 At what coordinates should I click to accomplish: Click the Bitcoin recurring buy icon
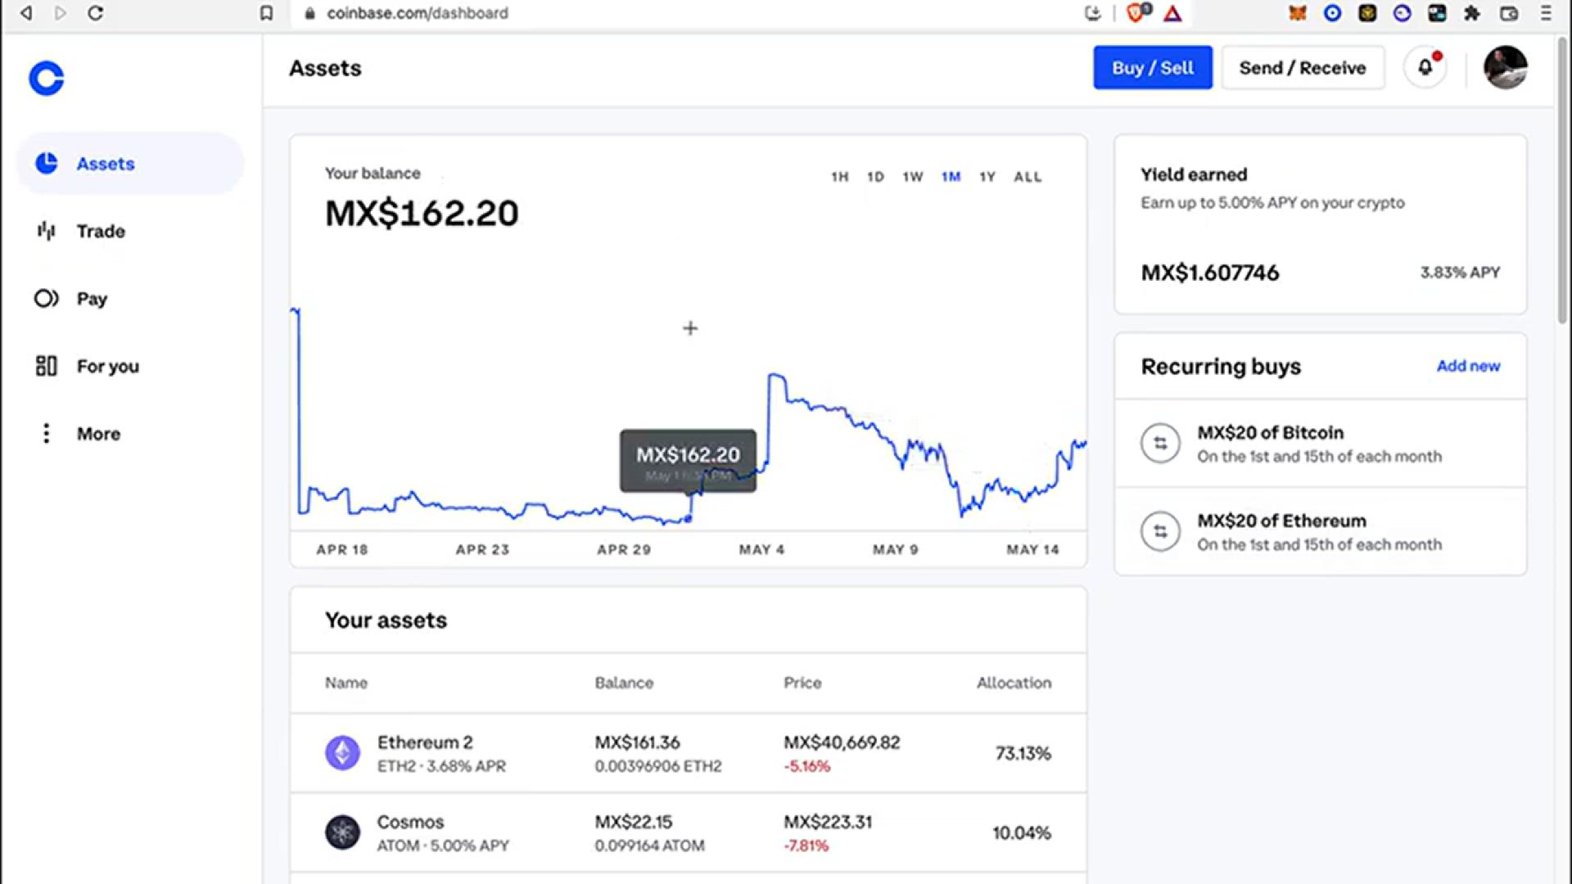tap(1160, 444)
